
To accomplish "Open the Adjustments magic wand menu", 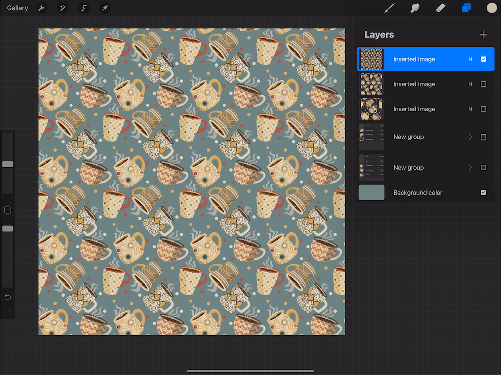I will click(x=62, y=8).
